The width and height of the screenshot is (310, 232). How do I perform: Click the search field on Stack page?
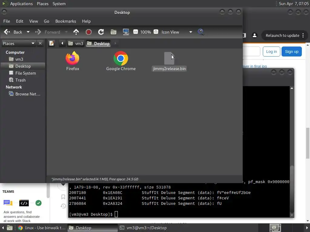click(251, 51)
